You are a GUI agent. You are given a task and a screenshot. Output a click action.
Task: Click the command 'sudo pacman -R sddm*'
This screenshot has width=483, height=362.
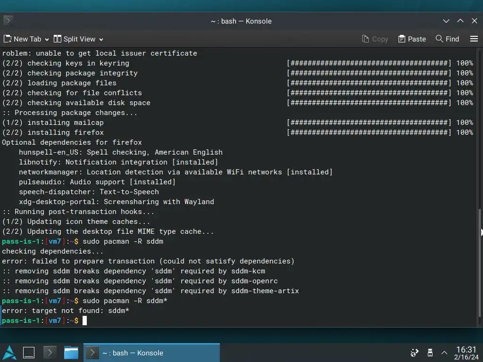125,301
